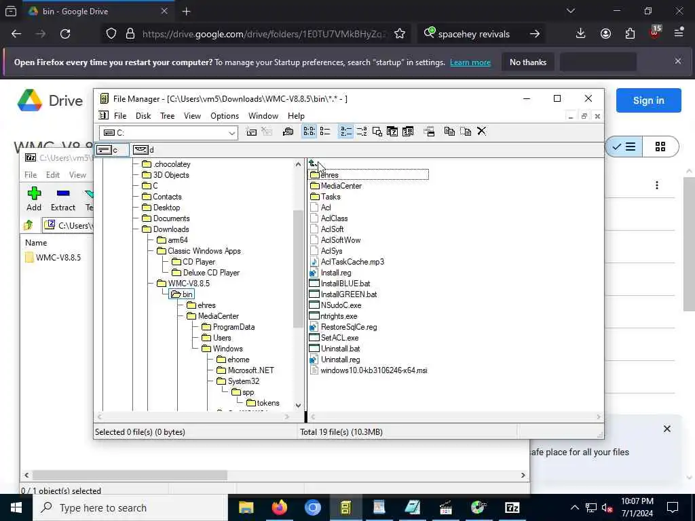
Task: Click the Connect Network Drive toolbar icon
Action: tap(251, 132)
